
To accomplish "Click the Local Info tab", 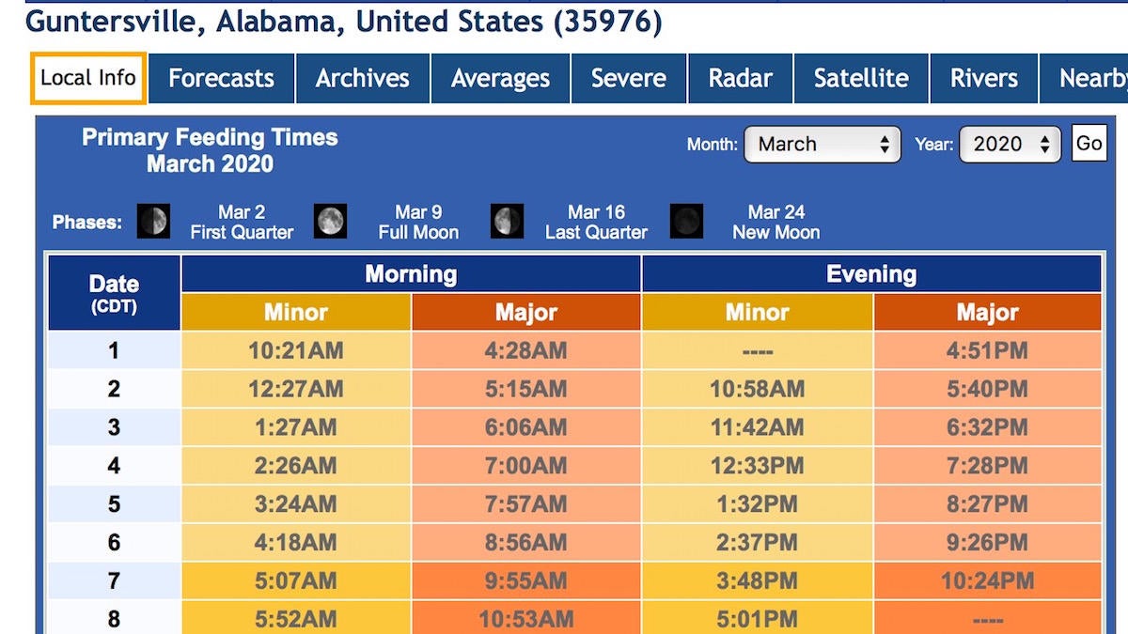I will [x=88, y=78].
